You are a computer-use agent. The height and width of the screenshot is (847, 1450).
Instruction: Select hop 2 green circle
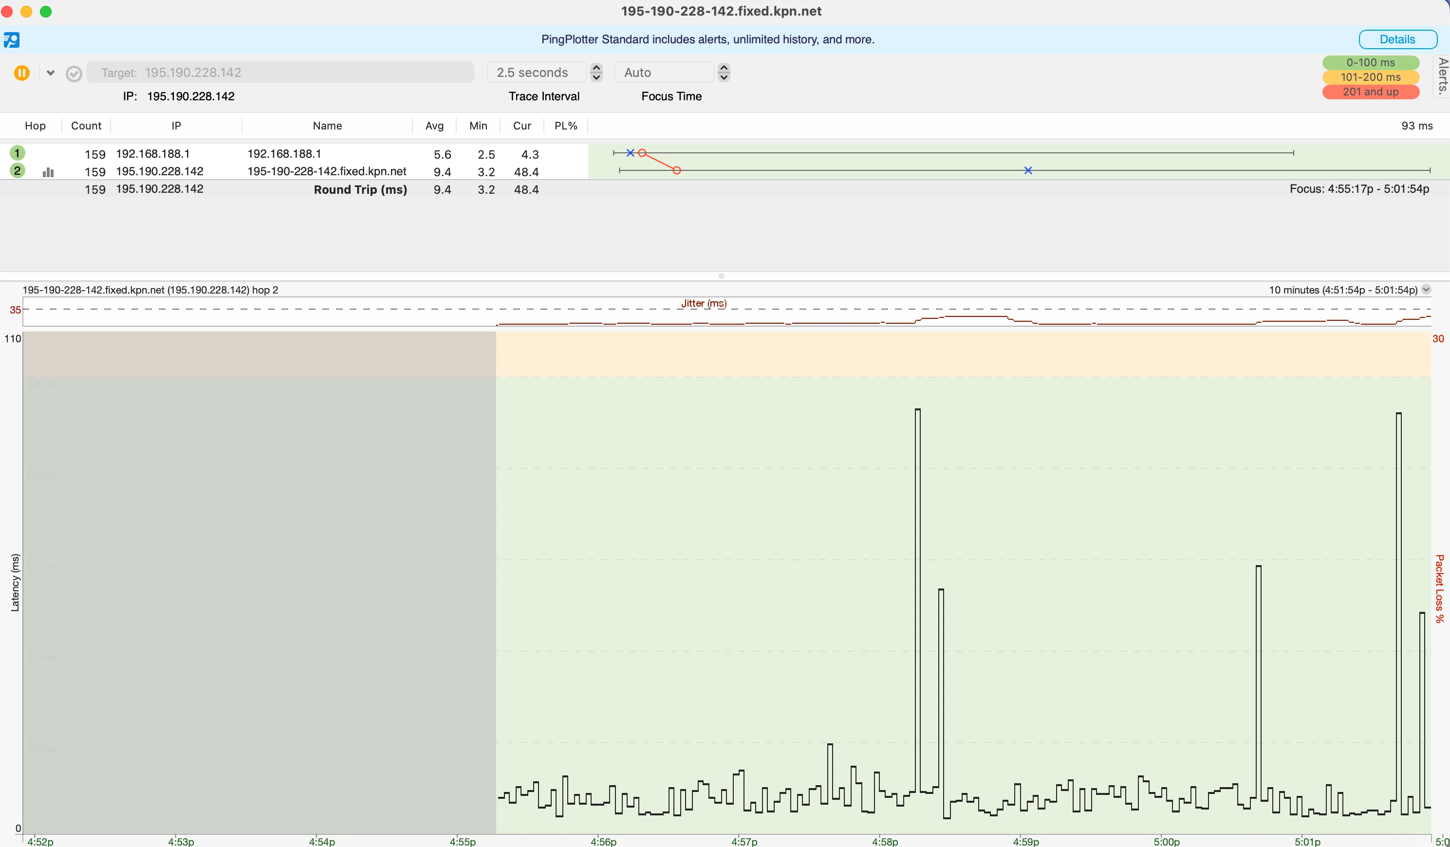pyautogui.click(x=17, y=171)
